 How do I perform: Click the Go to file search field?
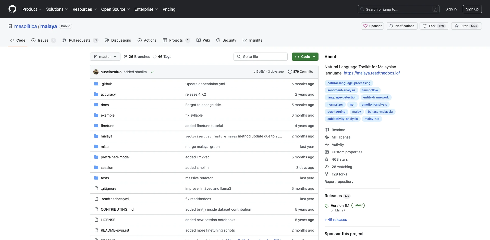260,57
